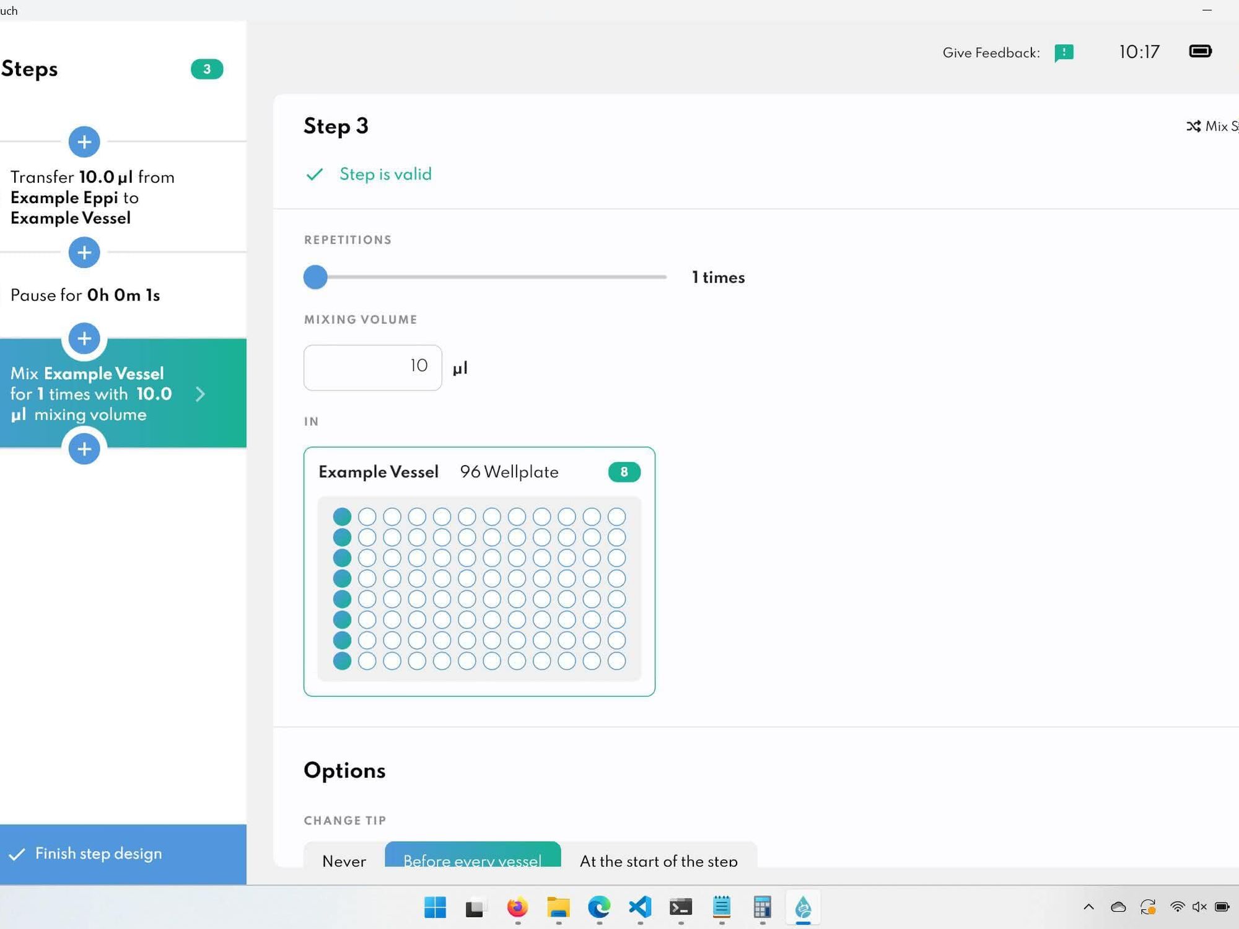This screenshot has height=929, width=1239.
Task: Click the repetitions slider handle
Action: 315,277
